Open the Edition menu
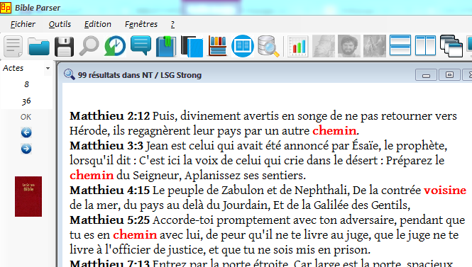472x267 pixels. coord(98,24)
